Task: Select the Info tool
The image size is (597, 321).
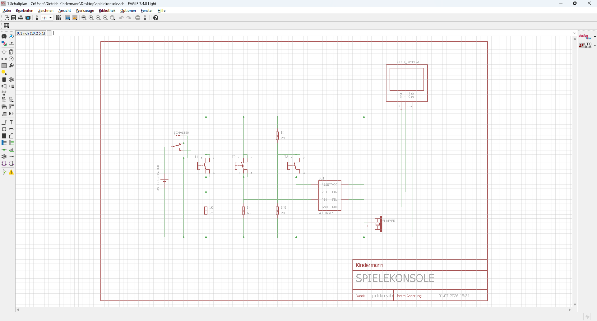Action: (x=4, y=36)
